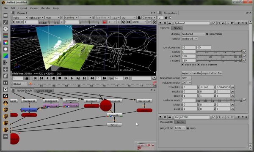The image size is (254, 152).
Task: Switch to Project3D1's Node tab
Action: click(180, 122)
